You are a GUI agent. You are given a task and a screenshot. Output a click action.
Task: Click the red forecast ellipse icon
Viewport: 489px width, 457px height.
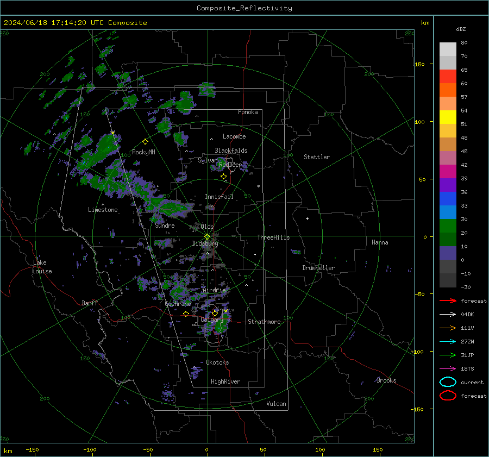click(448, 396)
